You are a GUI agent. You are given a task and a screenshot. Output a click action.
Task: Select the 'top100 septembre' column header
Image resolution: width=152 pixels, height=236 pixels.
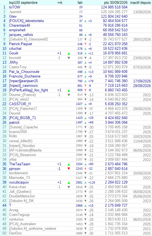(23, 2)
